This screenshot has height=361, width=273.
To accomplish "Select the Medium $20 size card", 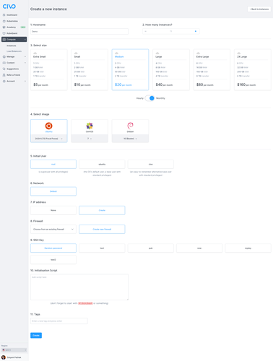I will point(130,70).
